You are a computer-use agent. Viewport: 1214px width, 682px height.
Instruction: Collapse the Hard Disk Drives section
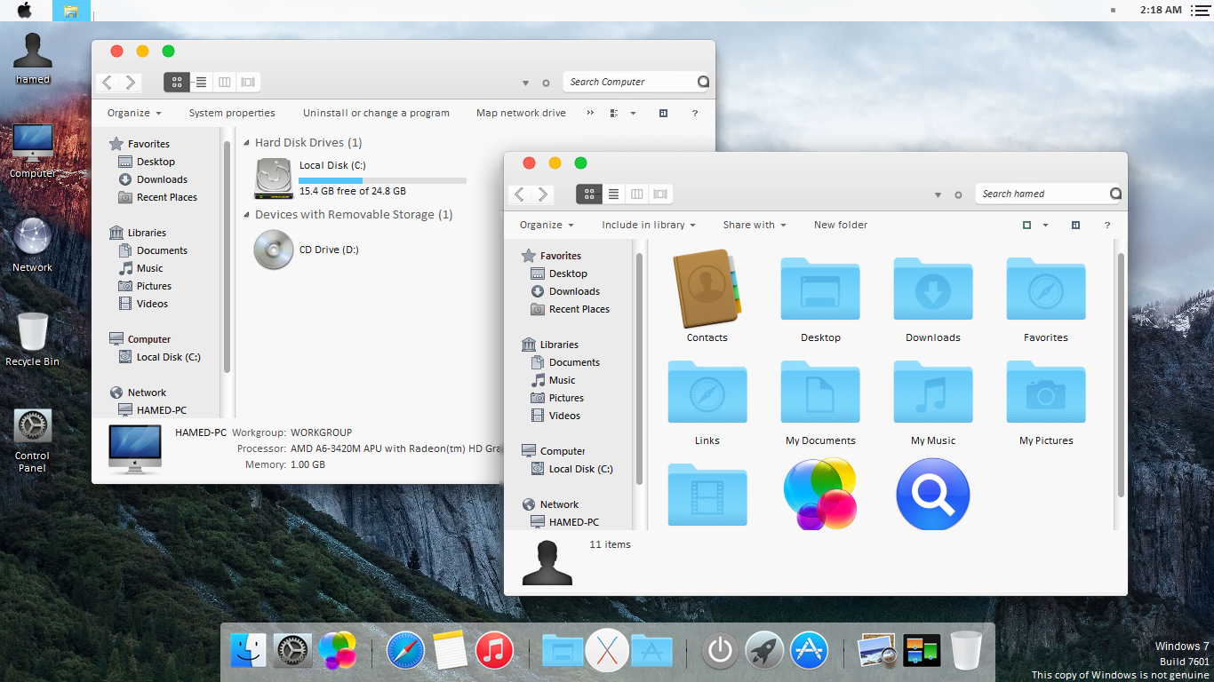pos(245,142)
